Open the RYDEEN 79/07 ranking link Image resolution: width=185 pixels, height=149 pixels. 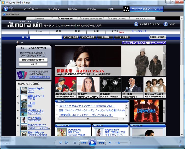[37, 125]
